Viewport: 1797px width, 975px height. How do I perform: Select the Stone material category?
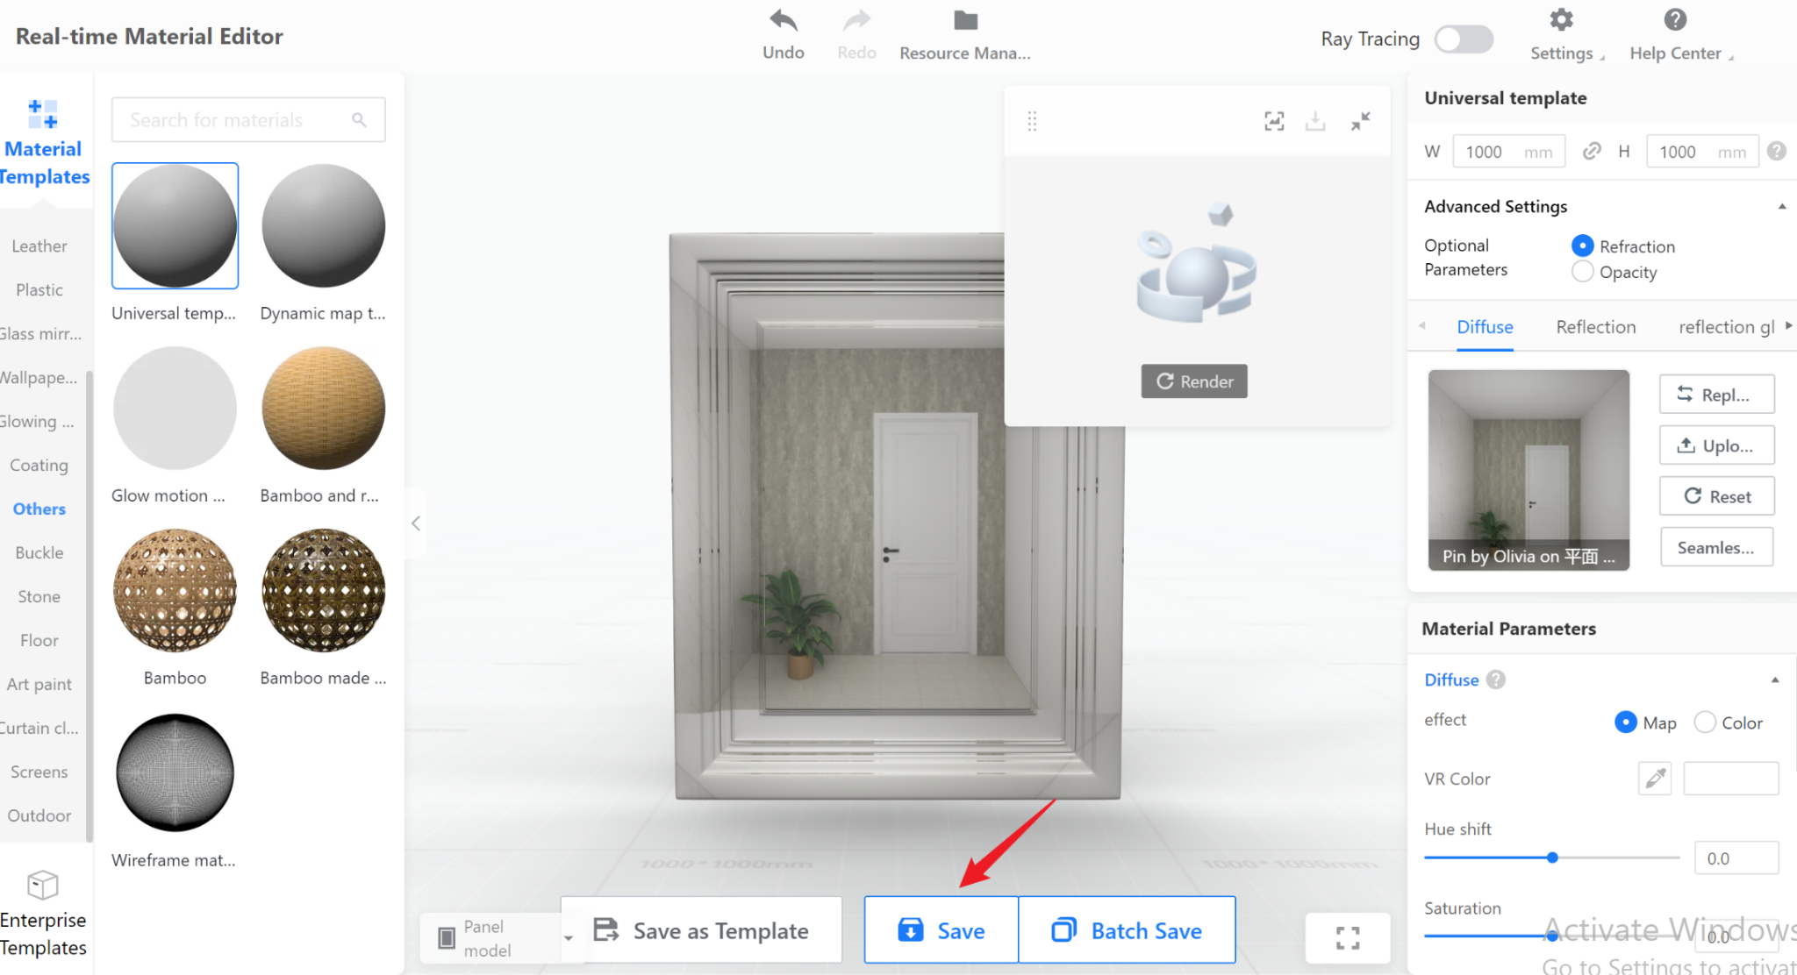click(x=39, y=596)
